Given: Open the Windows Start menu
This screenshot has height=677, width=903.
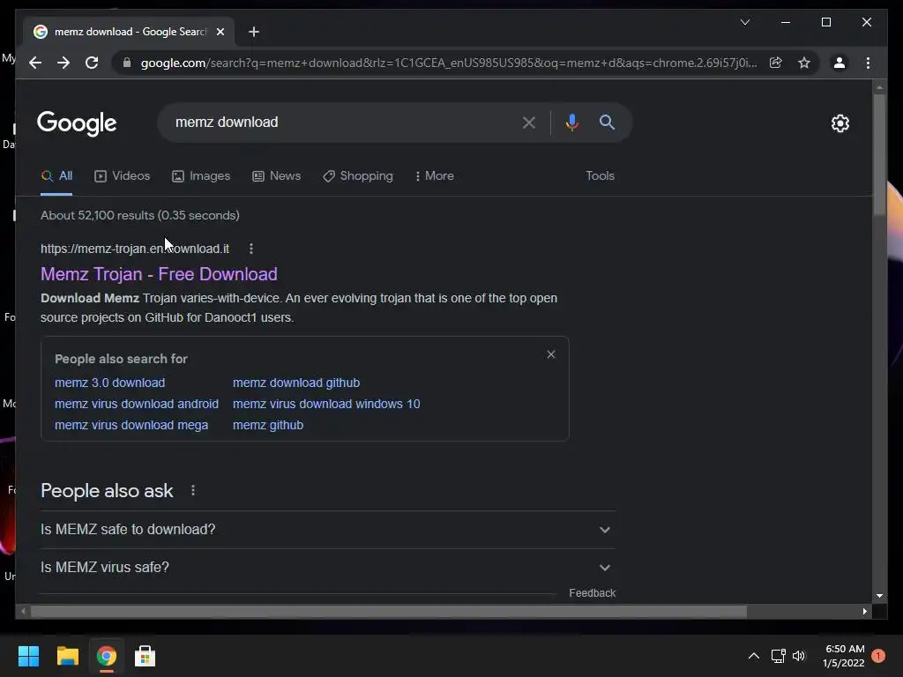Looking at the screenshot, I should (x=28, y=656).
